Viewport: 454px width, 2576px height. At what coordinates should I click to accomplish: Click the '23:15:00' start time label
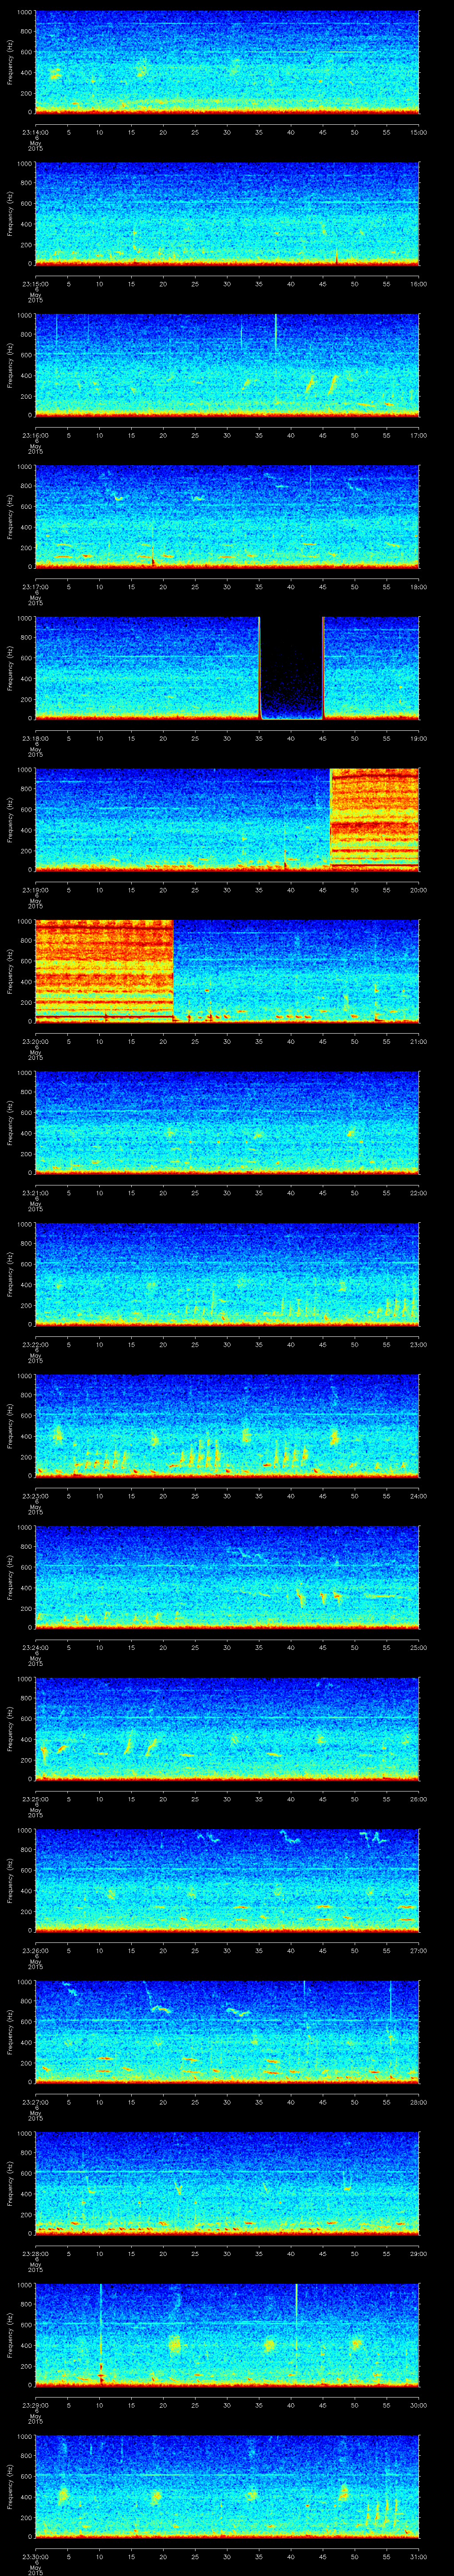(x=35, y=284)
